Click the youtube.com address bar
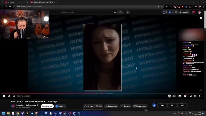The height and width of the screenshot is (116, 206). pos(85,7)
